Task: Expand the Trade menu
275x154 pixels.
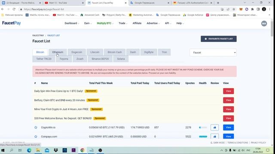Action: (x=123, y=23)
